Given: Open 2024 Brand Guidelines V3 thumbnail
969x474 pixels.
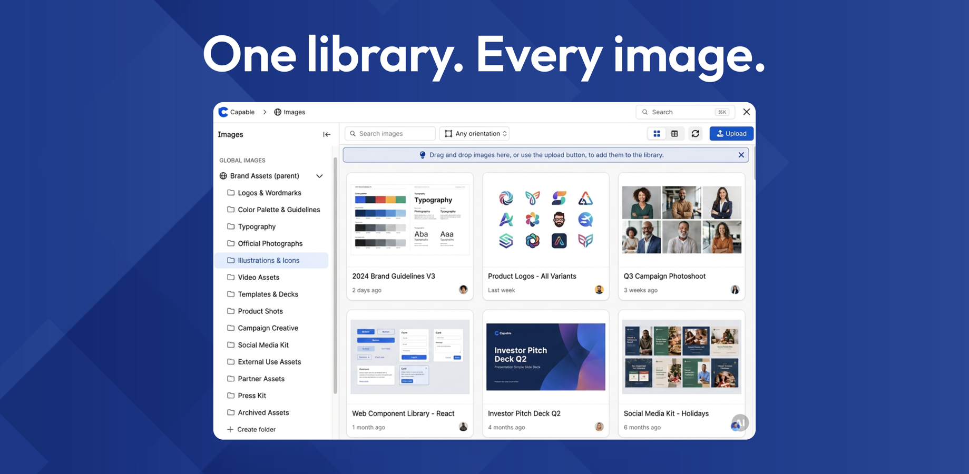Looking at the screenshot, I should tap(410, 219).
